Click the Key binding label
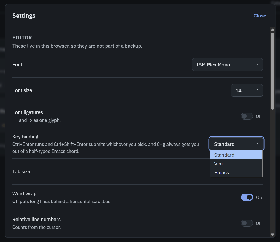The height and width of the screenshot is (242, 280). [x=25, y=137]
